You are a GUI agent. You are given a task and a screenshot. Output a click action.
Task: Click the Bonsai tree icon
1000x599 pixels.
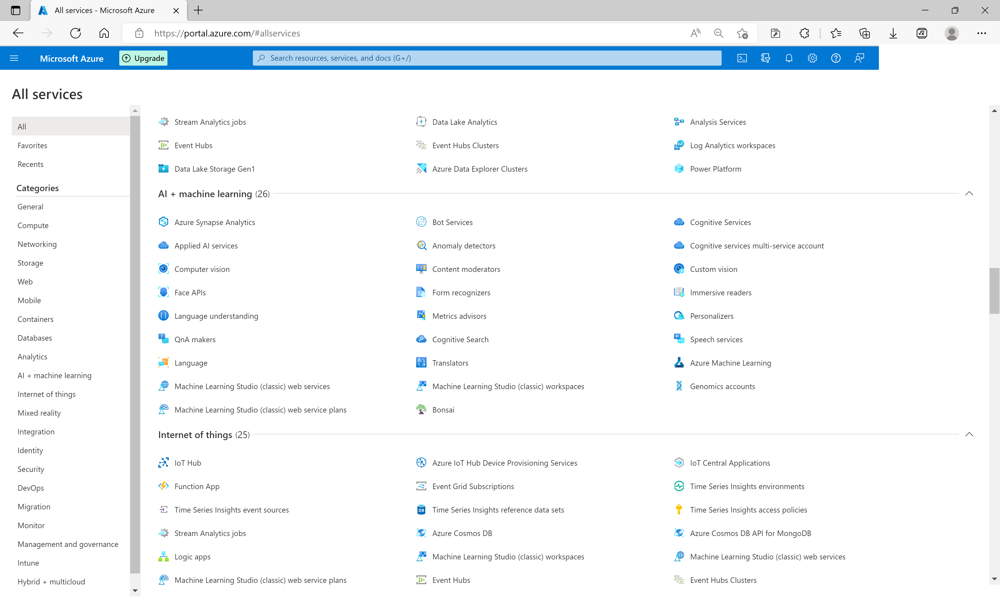coord(421,409)
